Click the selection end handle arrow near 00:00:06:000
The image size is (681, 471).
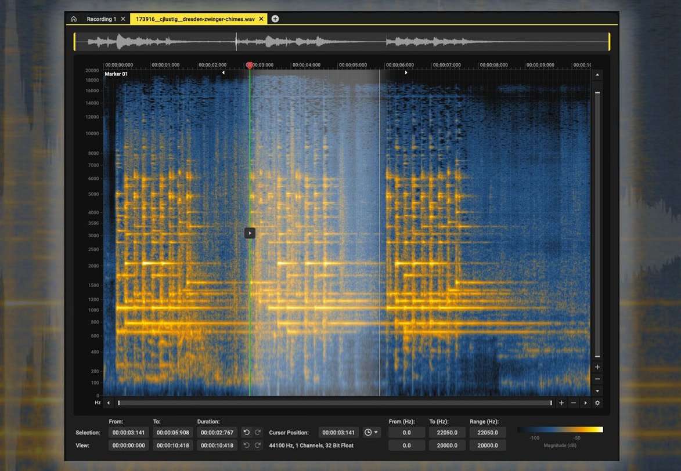[x=406, y=73]
